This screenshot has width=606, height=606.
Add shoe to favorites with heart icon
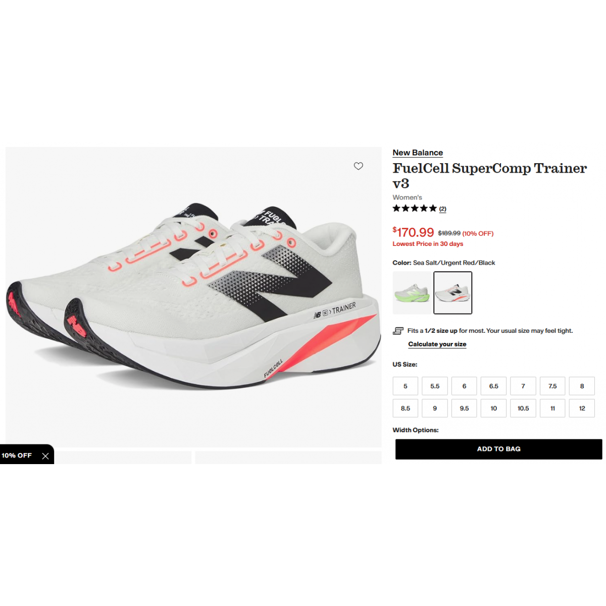(358, 166)
